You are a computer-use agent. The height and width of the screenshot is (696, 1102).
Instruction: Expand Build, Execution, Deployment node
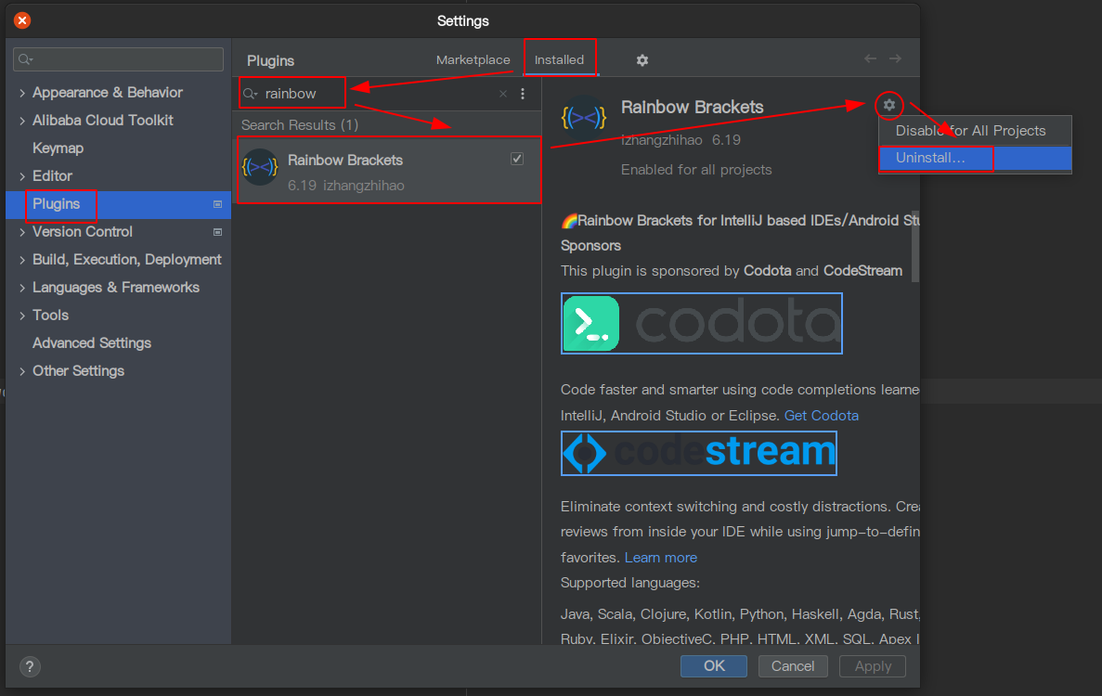pos(21,260)
